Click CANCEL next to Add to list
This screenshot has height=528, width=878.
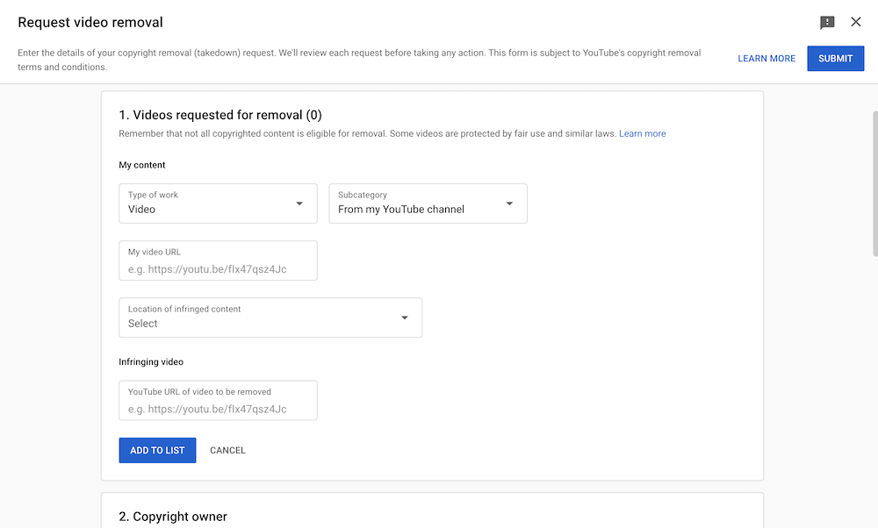tap(227, 450)
